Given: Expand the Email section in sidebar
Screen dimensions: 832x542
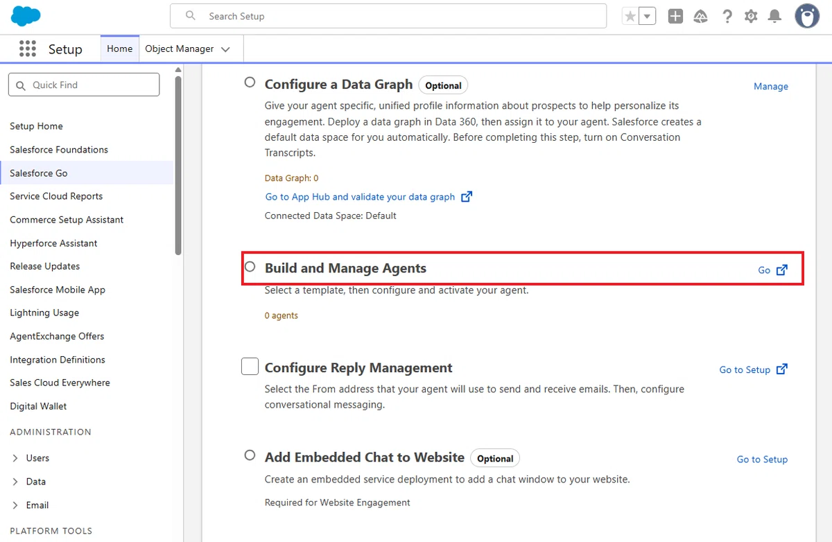Looking at the screenshot, I should click(15, 505).
